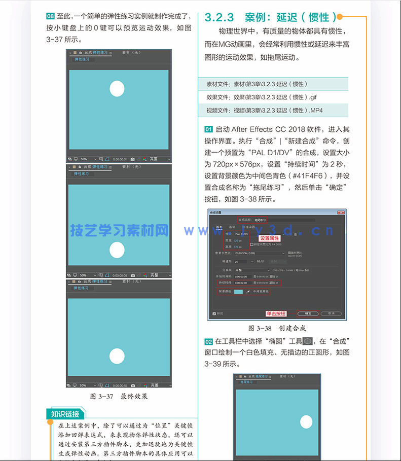Toggle the lock icon on the top 弹性练习 viewer tab
401x461 pixels.
80,53
